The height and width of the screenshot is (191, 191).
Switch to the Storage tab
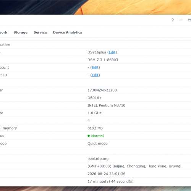point(21,32)
